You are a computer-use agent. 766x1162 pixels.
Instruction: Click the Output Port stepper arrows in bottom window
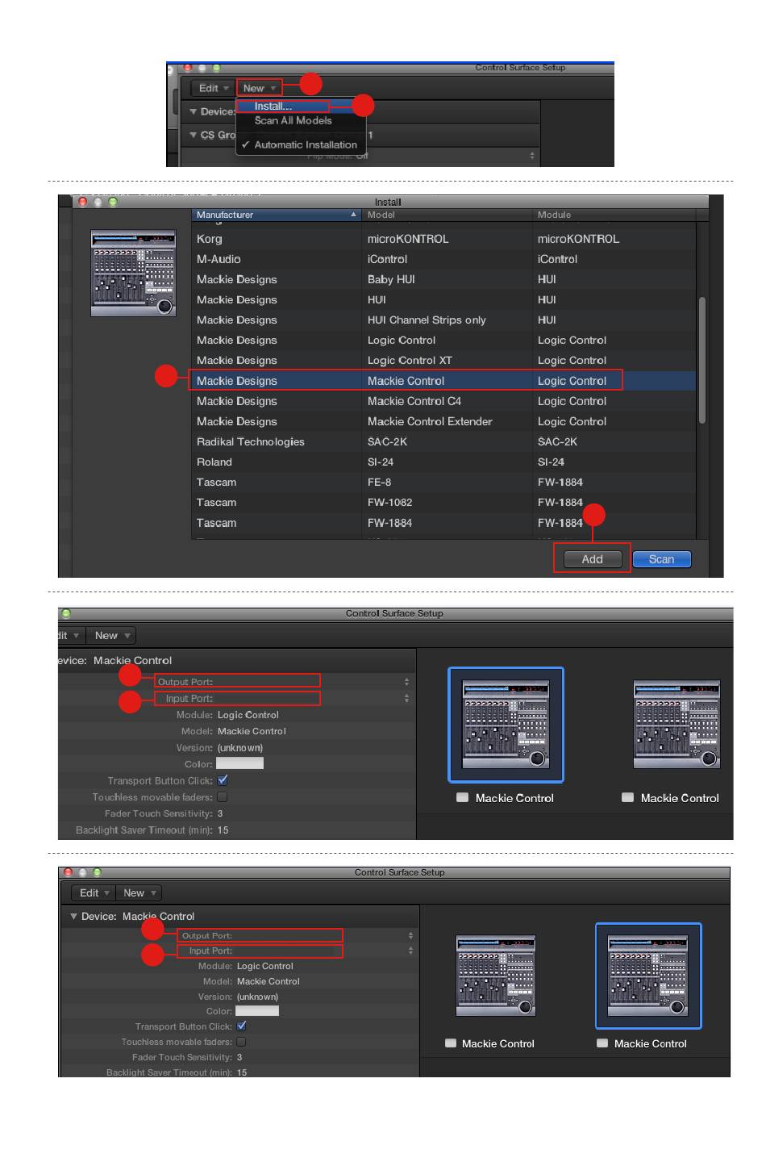(410, 936)
